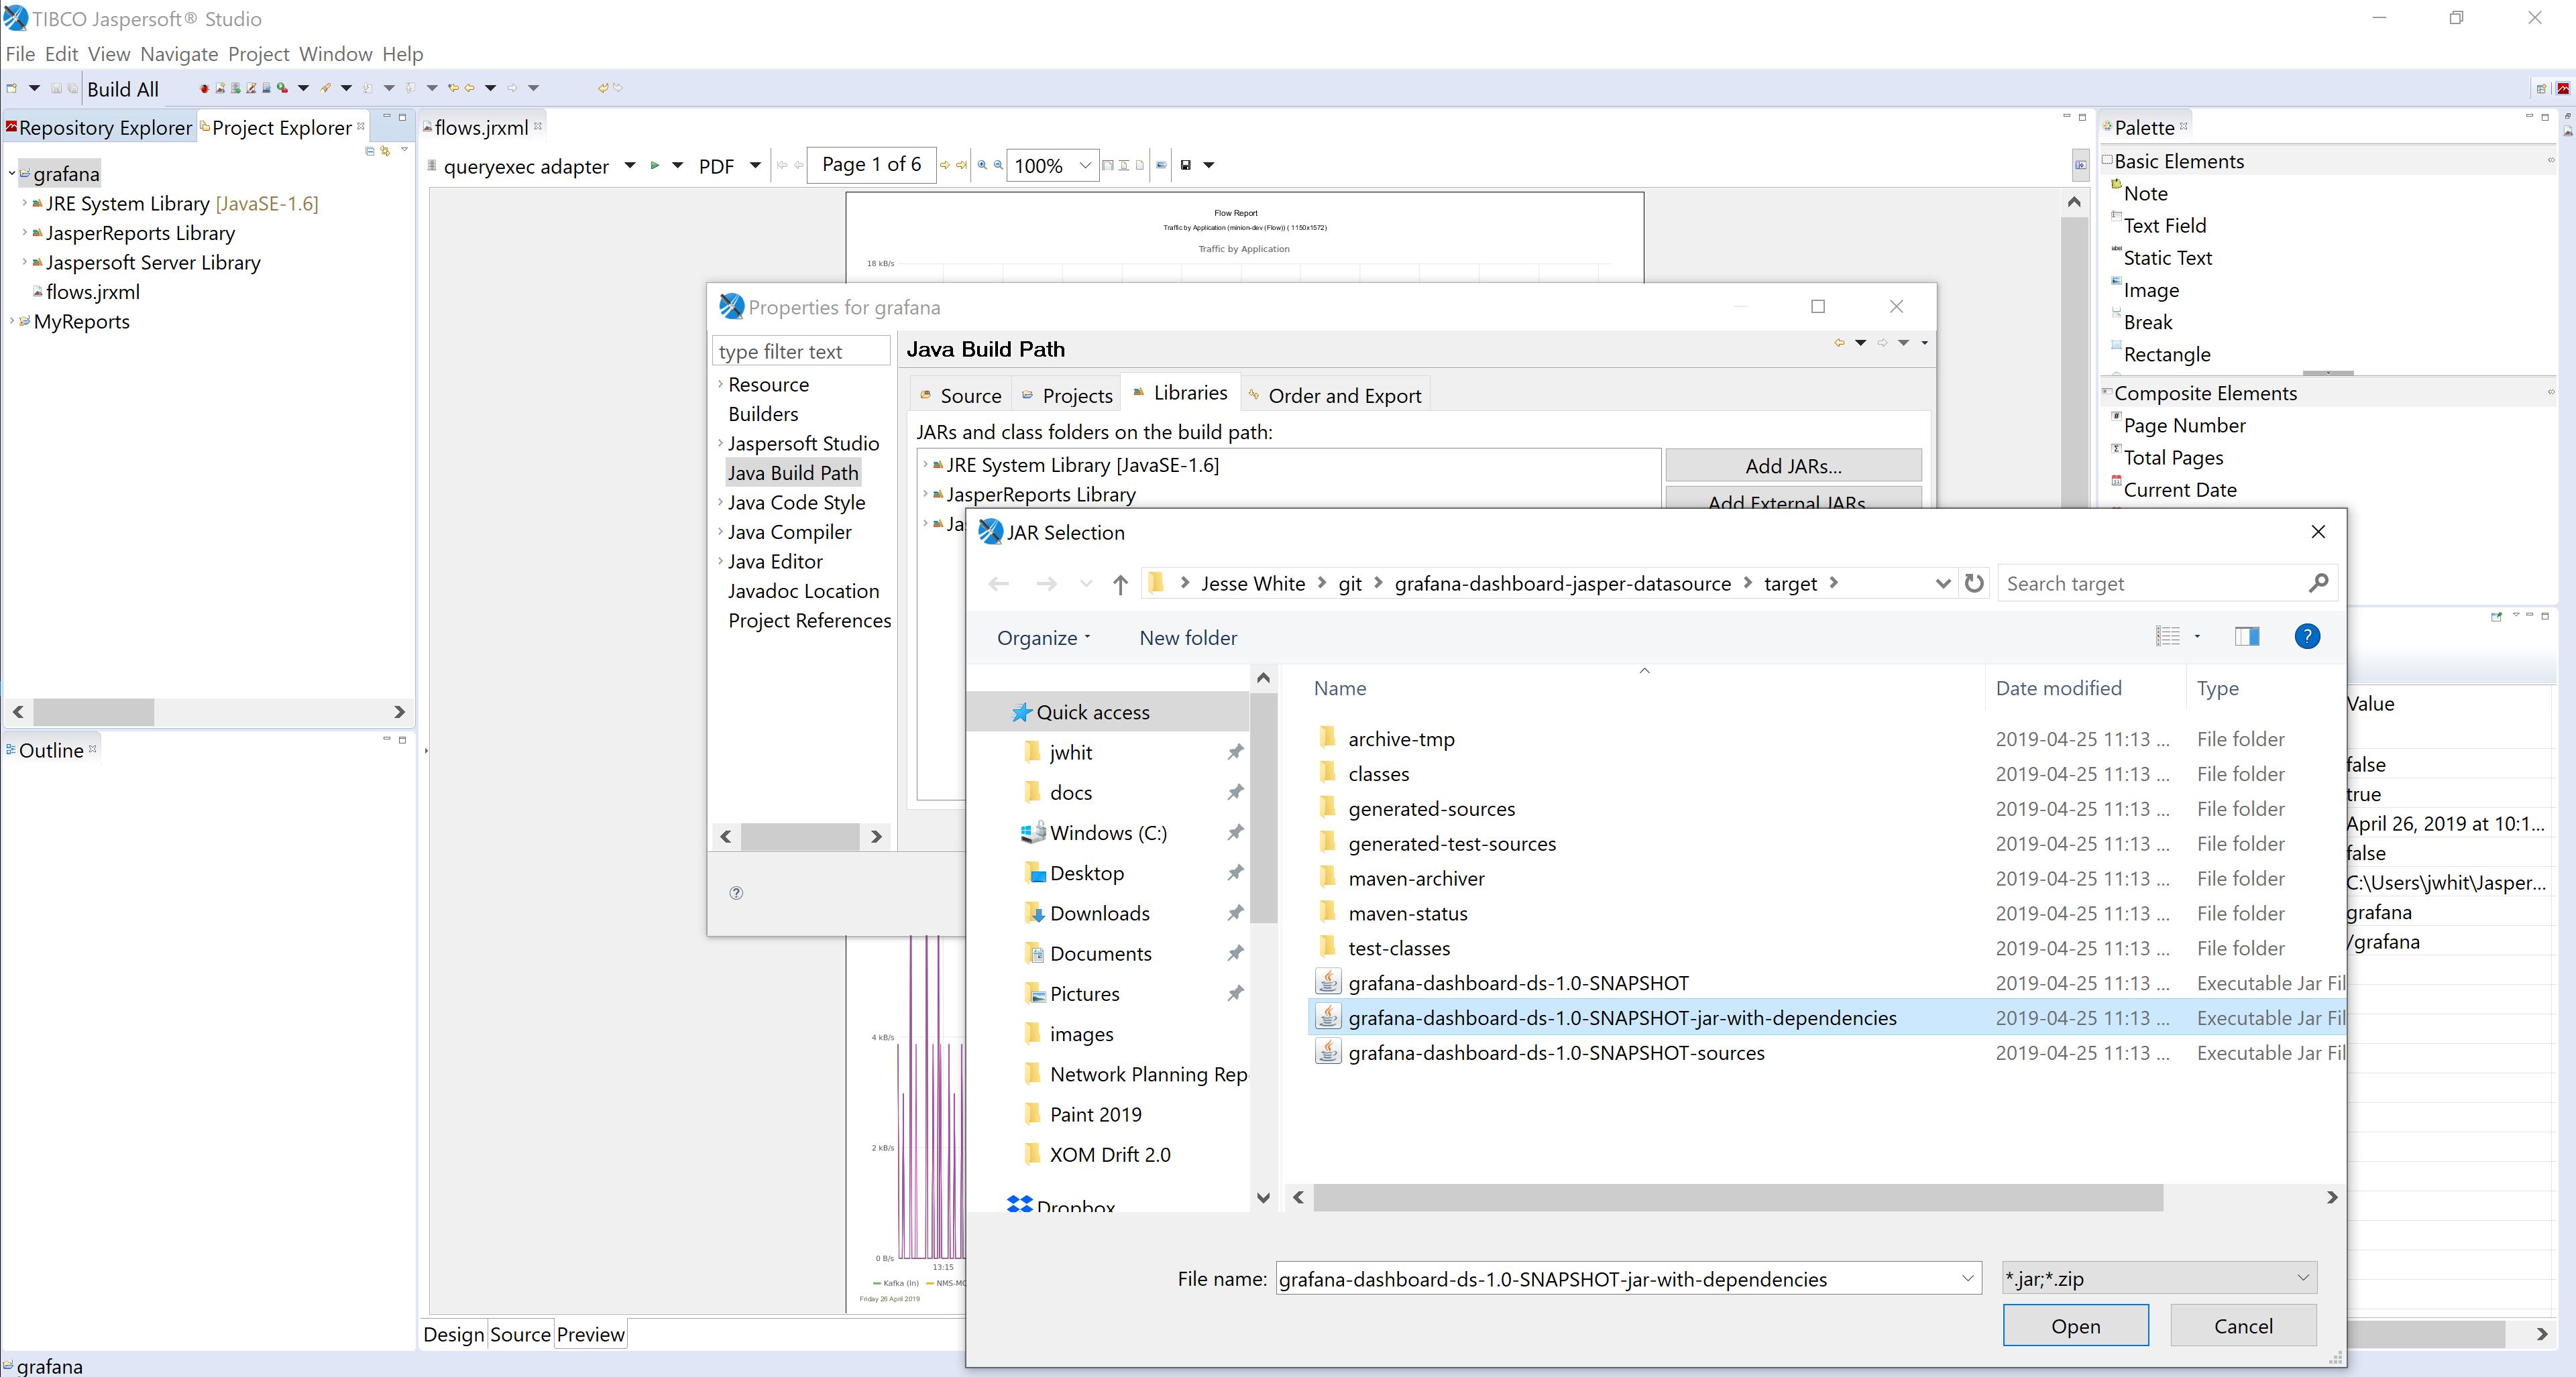
Task: Select the grafana-dashboard-ds-1.0-SNAPSHOT-sources jar file
Action: 1556,1053
